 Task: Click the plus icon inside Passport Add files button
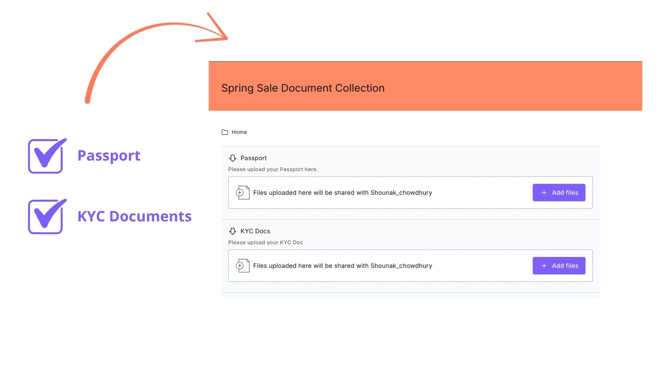pos(544,192)
